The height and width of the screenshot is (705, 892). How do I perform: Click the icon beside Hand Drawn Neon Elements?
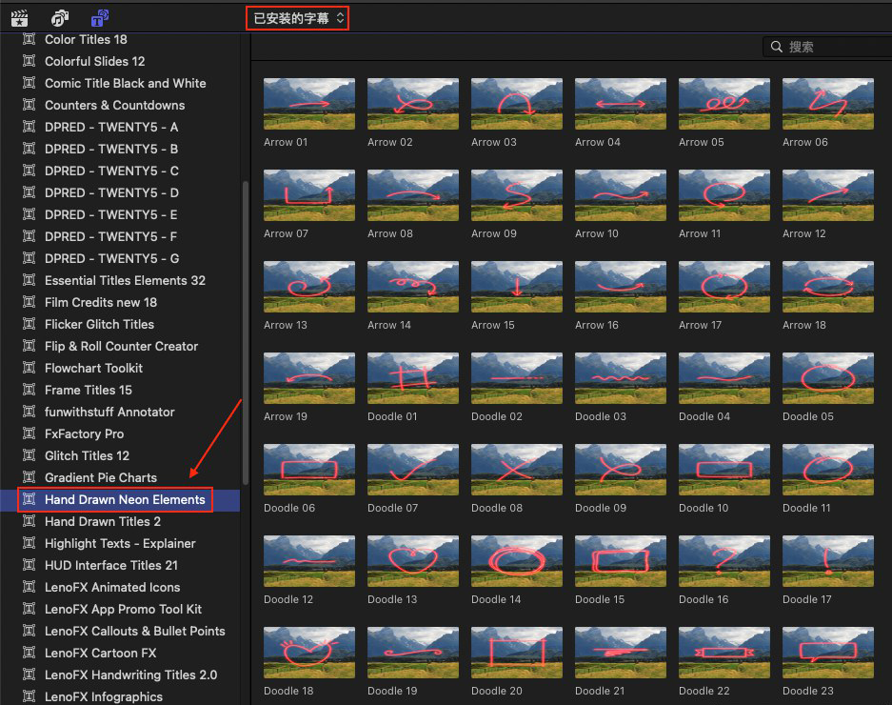tap(29, 499)
